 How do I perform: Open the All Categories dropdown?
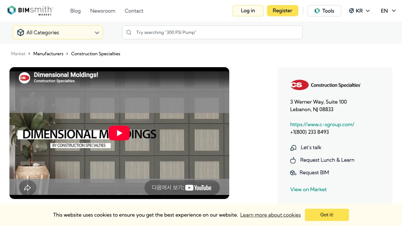(x=58, y=32)
